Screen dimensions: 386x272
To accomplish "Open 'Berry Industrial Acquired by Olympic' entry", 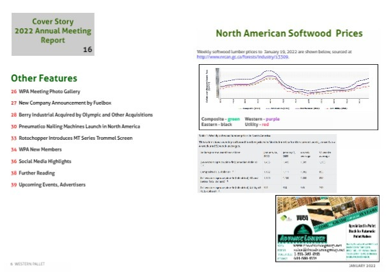I will 82,115.
